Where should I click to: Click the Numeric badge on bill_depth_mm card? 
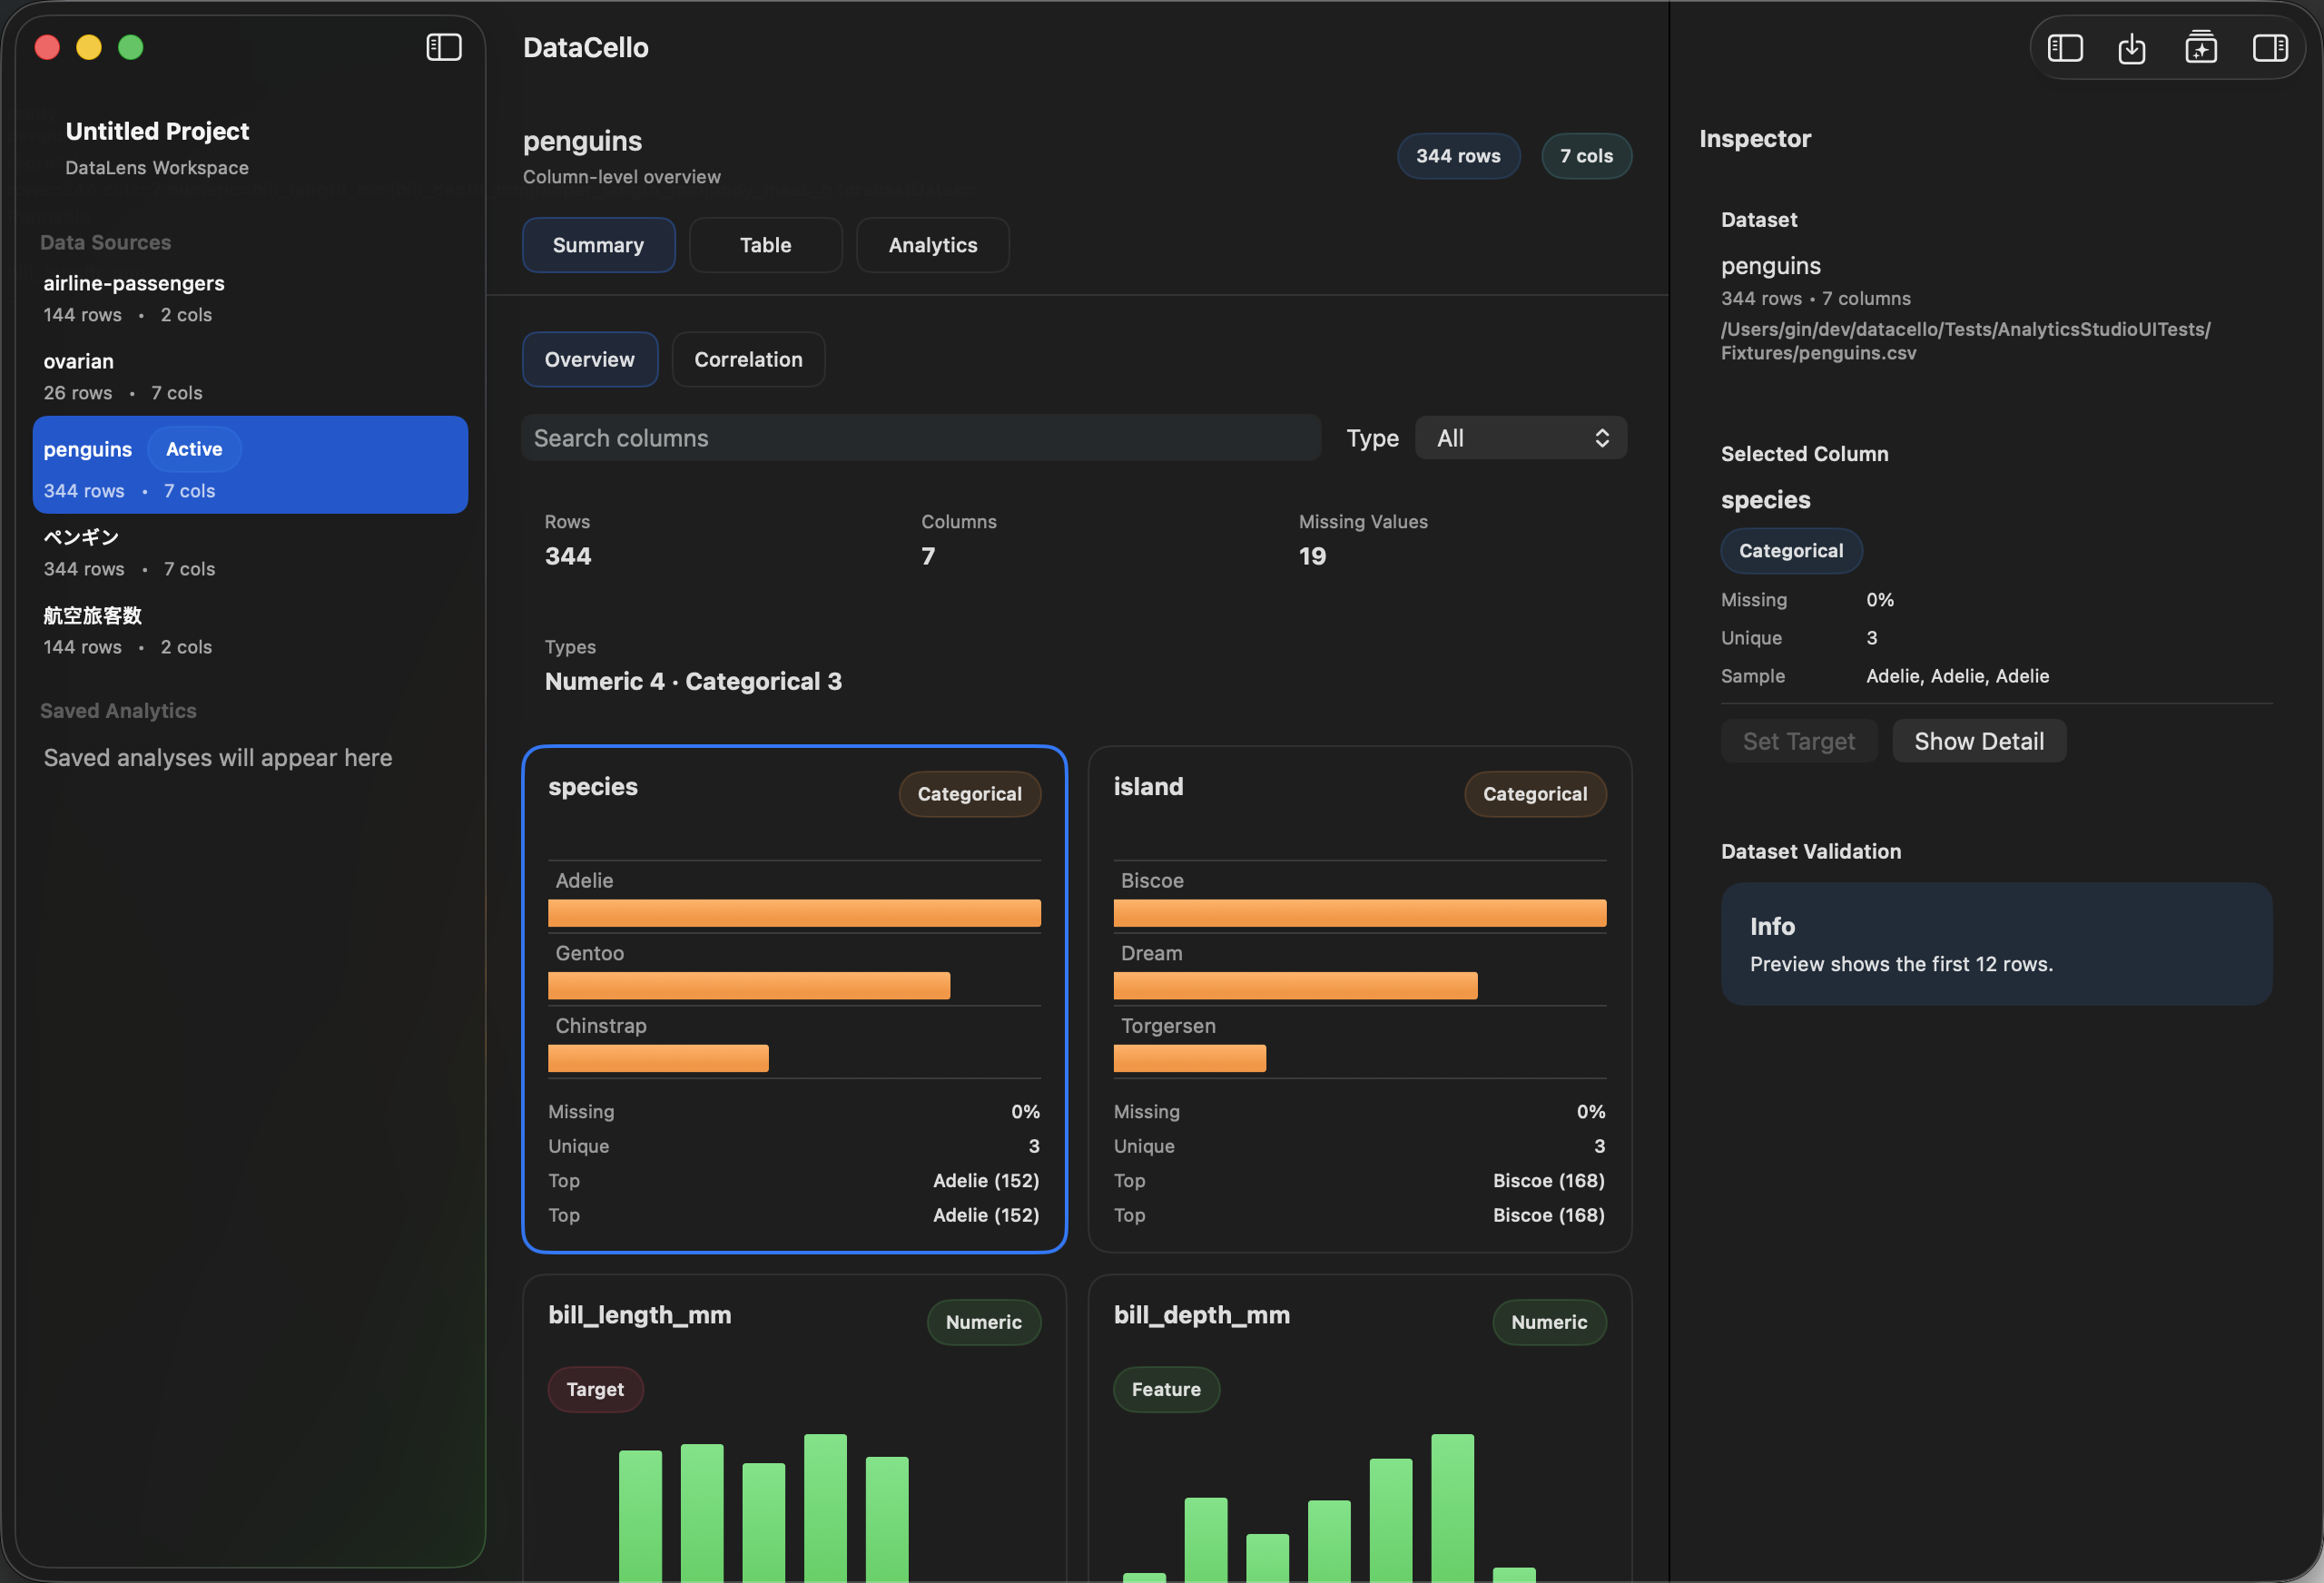coord(1549,1322)
